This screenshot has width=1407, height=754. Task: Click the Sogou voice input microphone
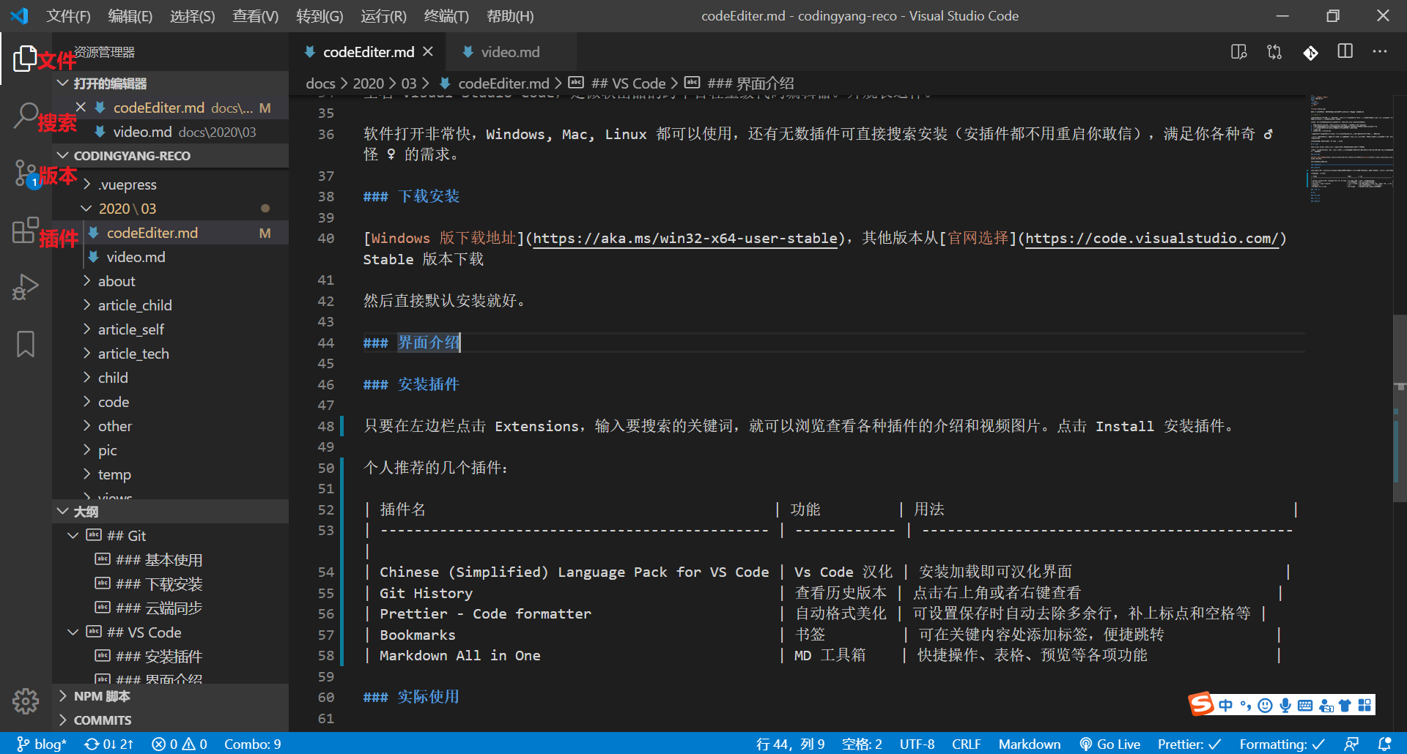[1285, 706]
